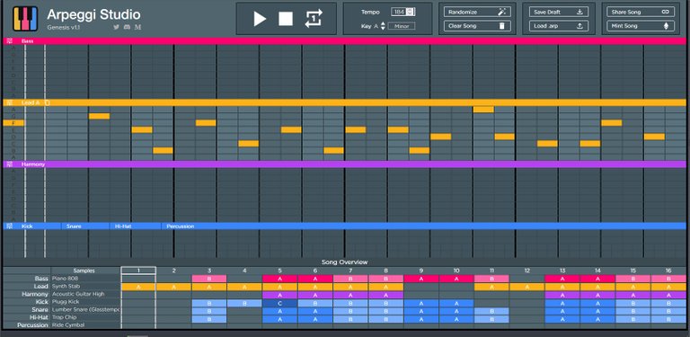The width and height of the screenshot is (690, 337).
Task: Adjust tempo with the stepper arrows
Action: pos(411,12)
